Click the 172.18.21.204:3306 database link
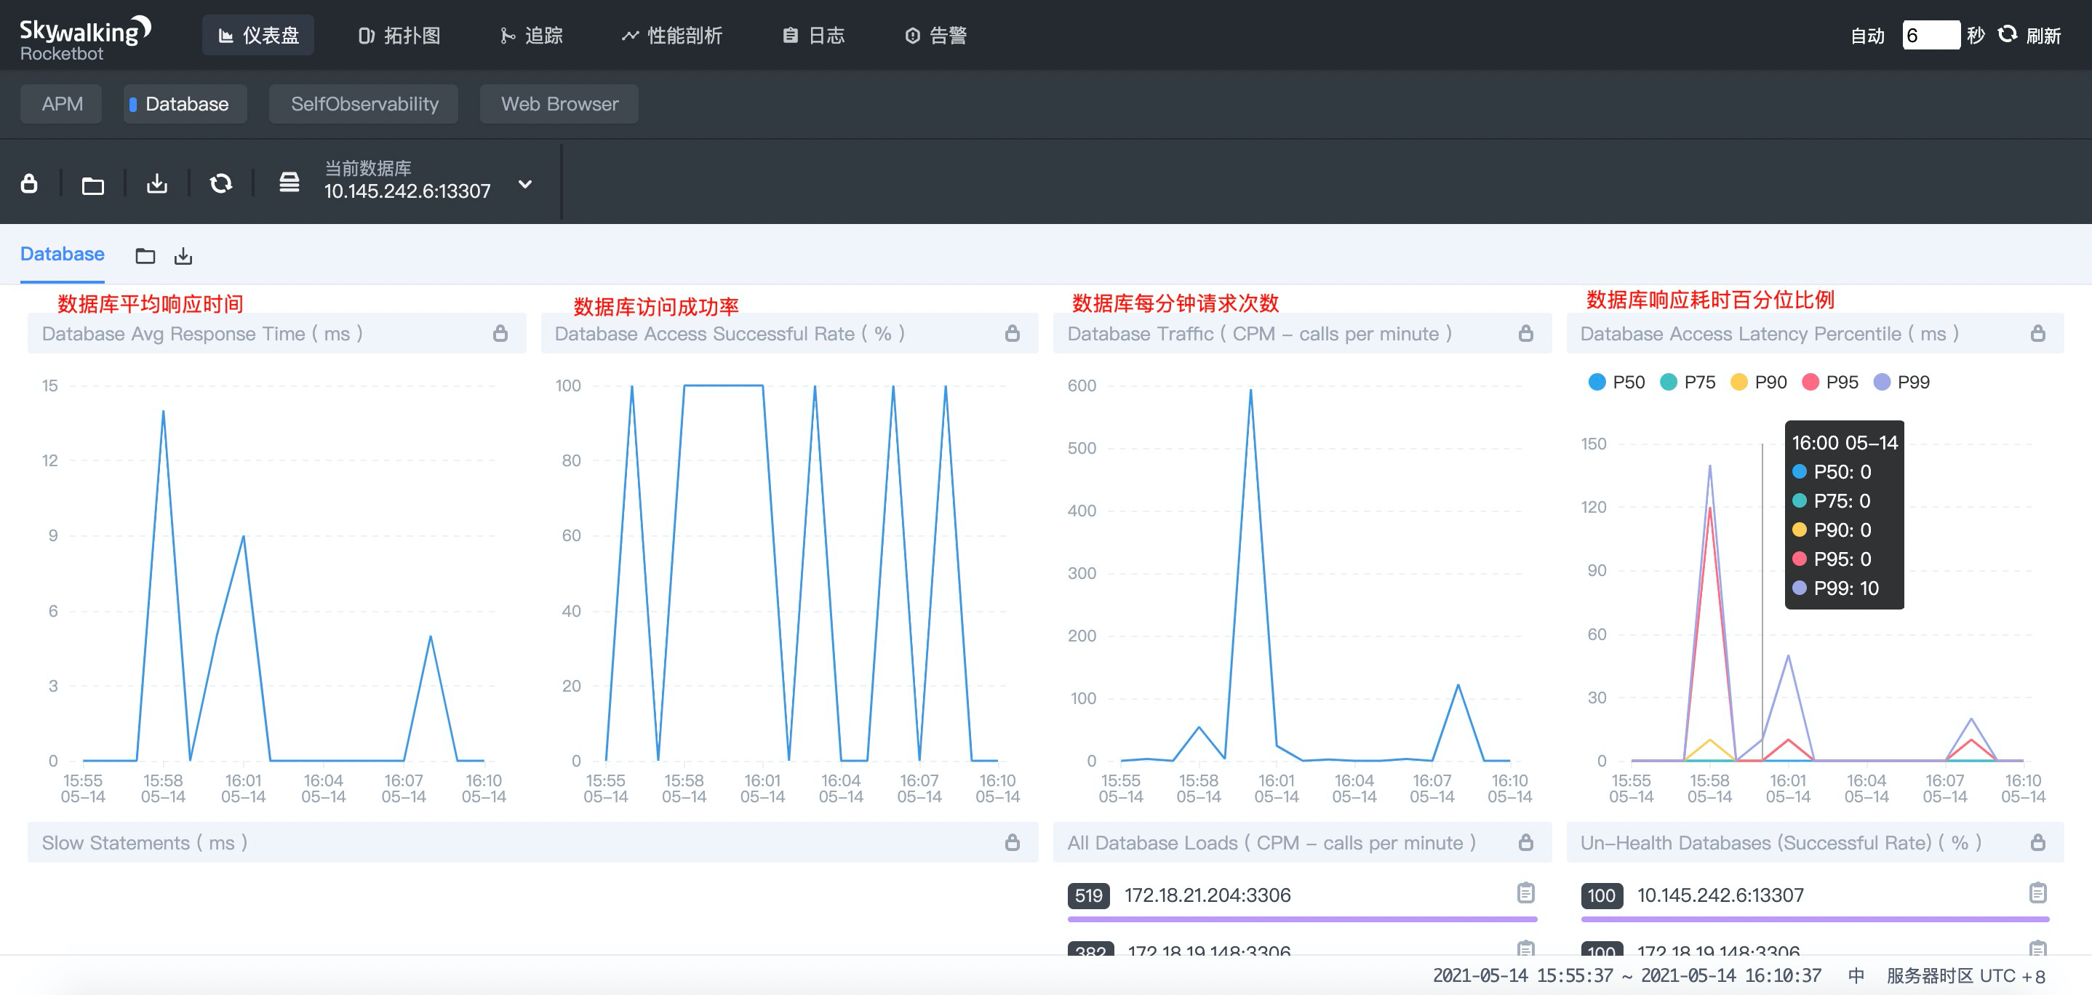 tap(1205, 895)
